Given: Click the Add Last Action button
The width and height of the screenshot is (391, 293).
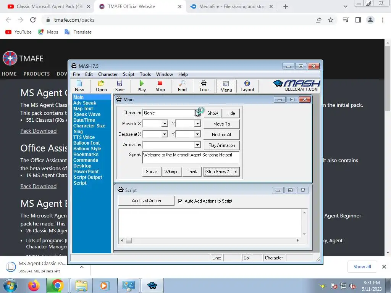Looking at the screenshot, I should point(146,201).
